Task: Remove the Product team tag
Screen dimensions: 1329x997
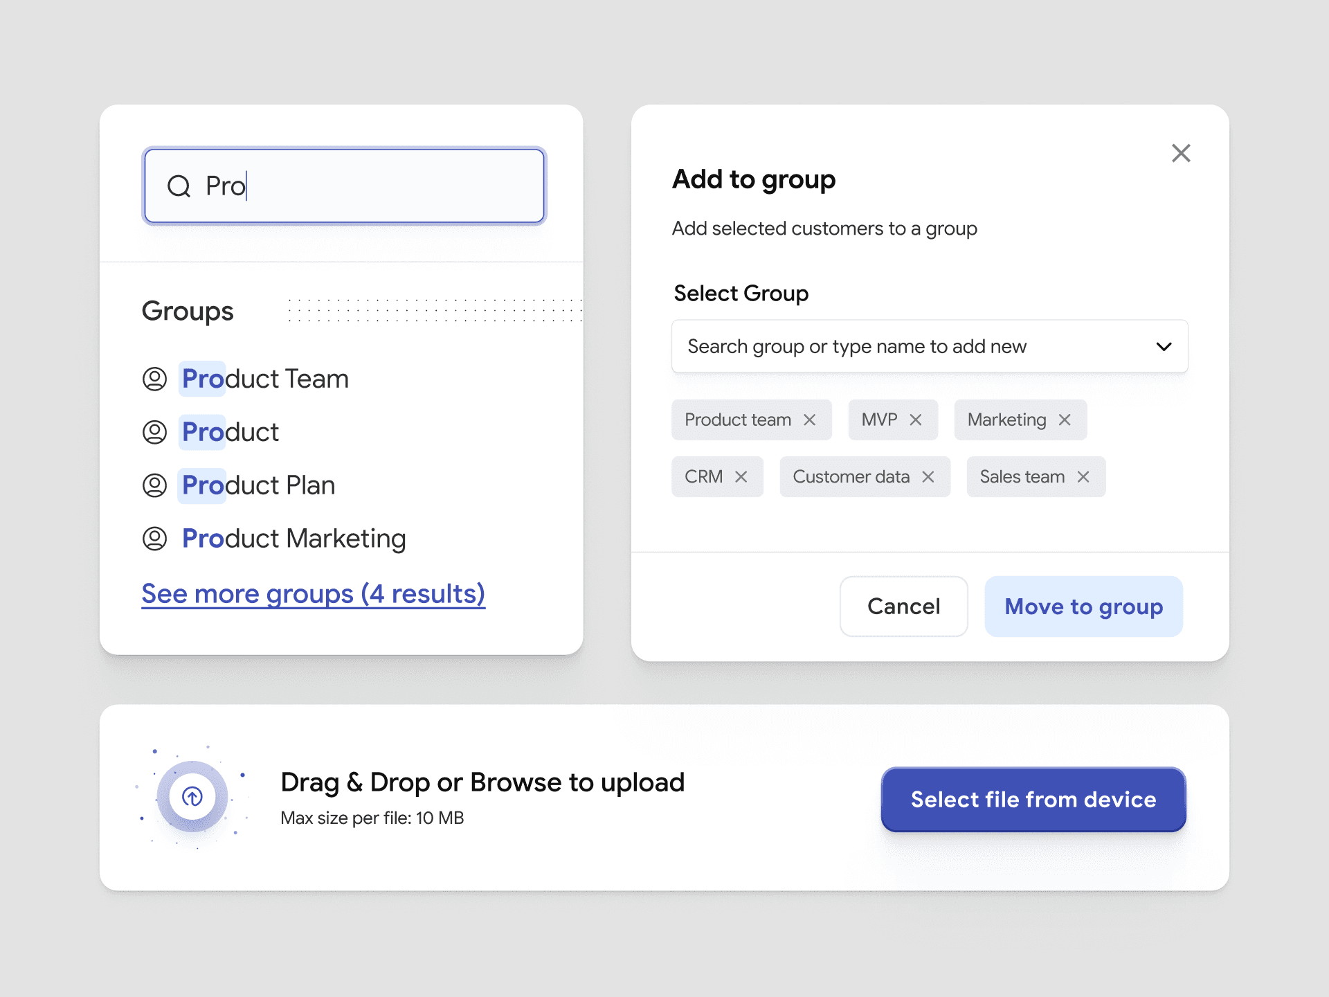Action: coord(809,420)
